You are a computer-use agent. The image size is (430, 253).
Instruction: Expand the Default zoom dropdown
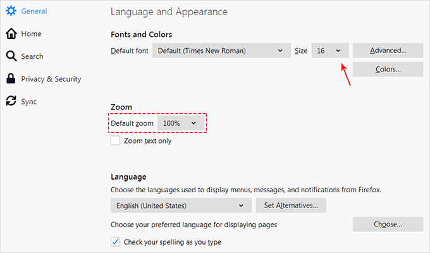[x=180, y=123]
